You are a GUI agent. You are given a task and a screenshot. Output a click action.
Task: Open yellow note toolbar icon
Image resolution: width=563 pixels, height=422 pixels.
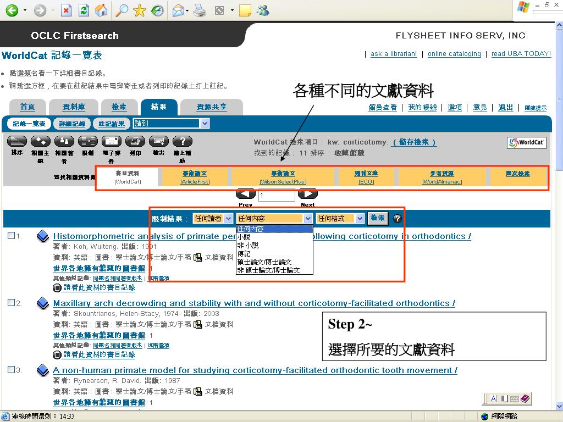[245, 11]
